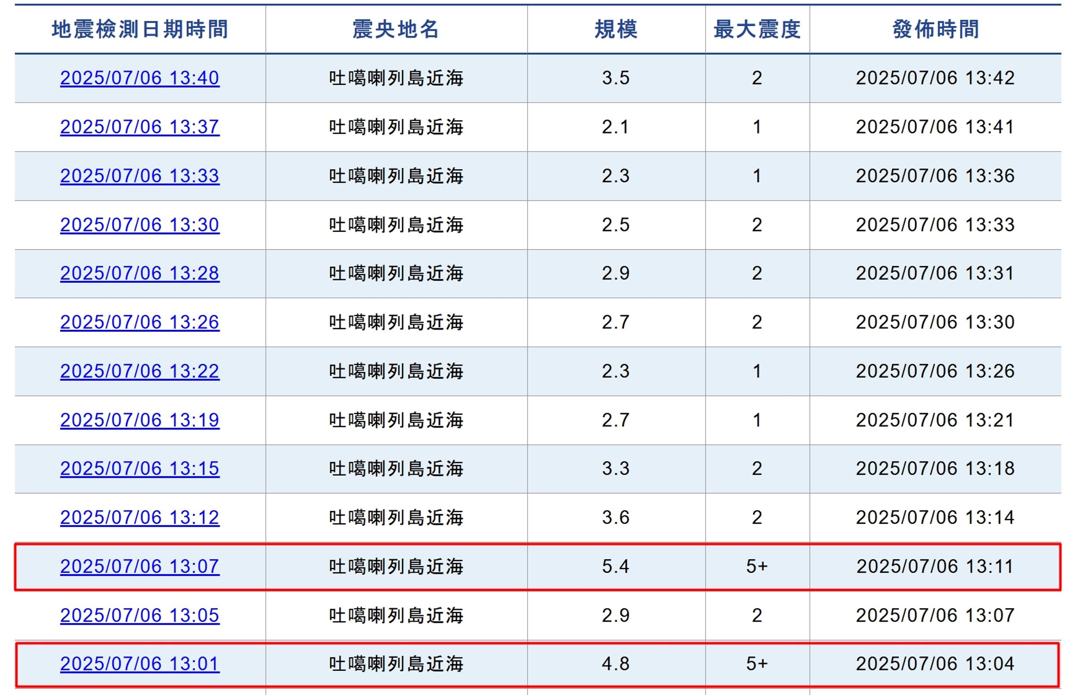Click the 地震檢測日期時間 column header
Image resolution: width=1075 pixels, height=695 pixels.
(x=140, y=30)
